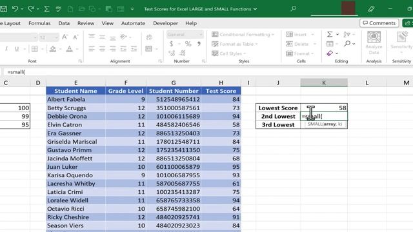Open the Formulas tab
This screenshot has height=232, width=413.
(39, 23)
